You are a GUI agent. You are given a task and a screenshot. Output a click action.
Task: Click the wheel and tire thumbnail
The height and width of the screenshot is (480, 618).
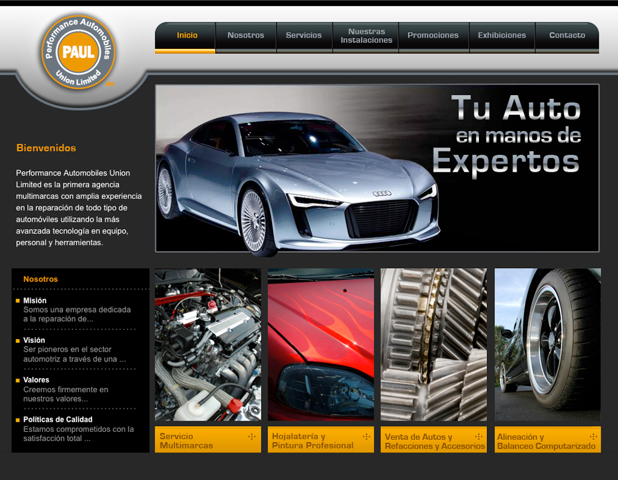(548, 345)
